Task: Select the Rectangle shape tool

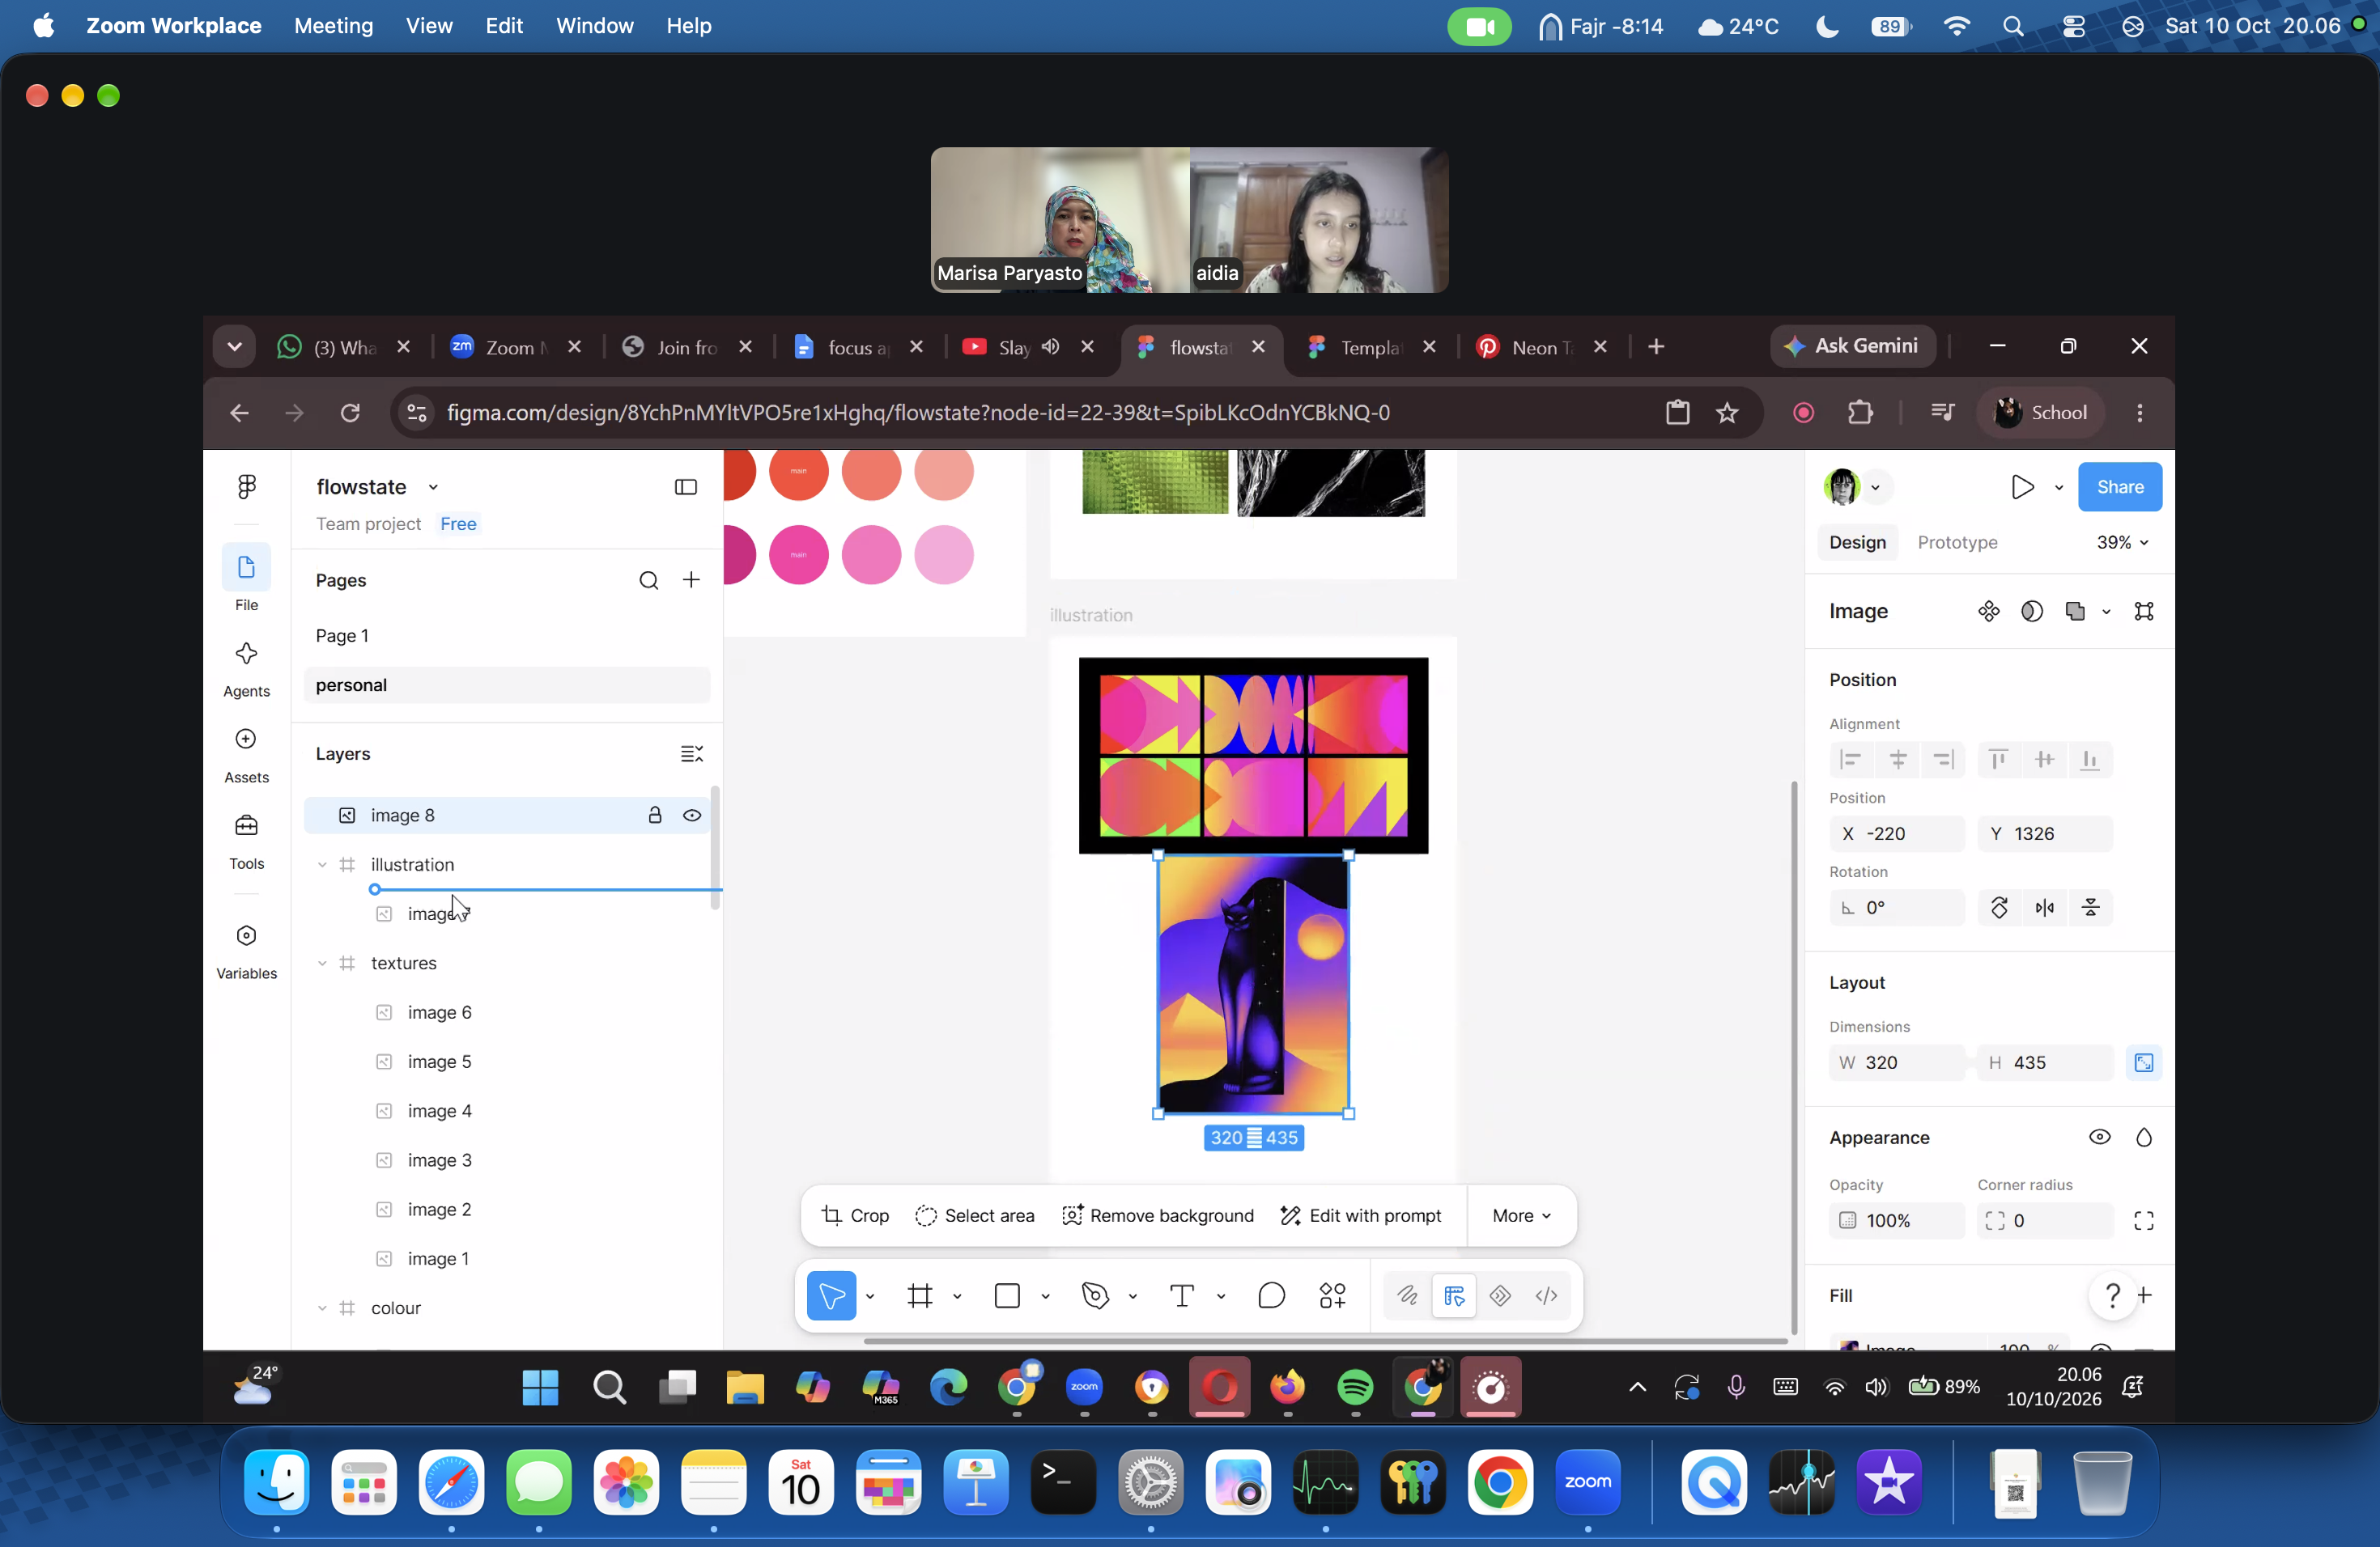Action: click(x=1007, y=1295)
